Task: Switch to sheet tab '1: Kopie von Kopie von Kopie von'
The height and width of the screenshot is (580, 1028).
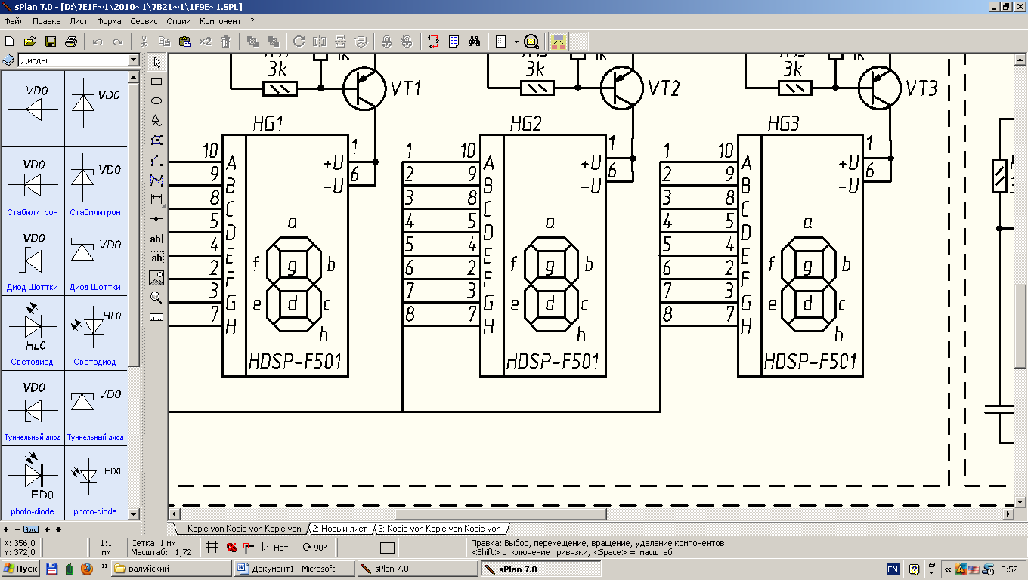Action: click(239, 529)
